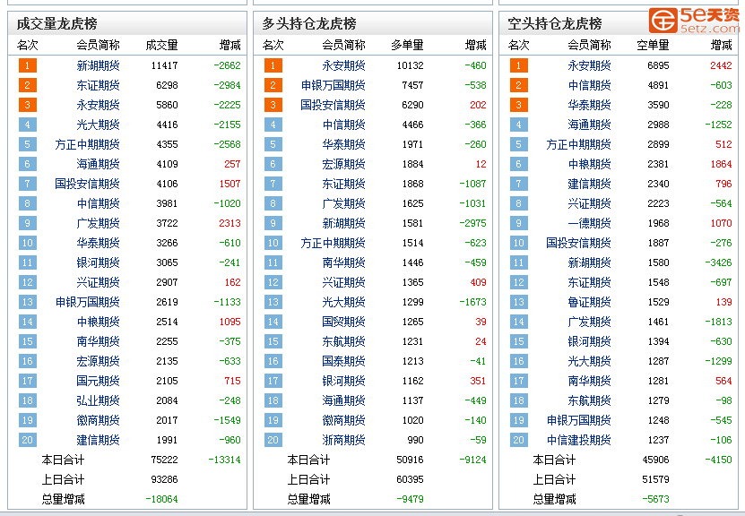Open 永安期货 in the 空头持仓龙虎榜 table
The image size is (745, 516).
click(589, 65)
